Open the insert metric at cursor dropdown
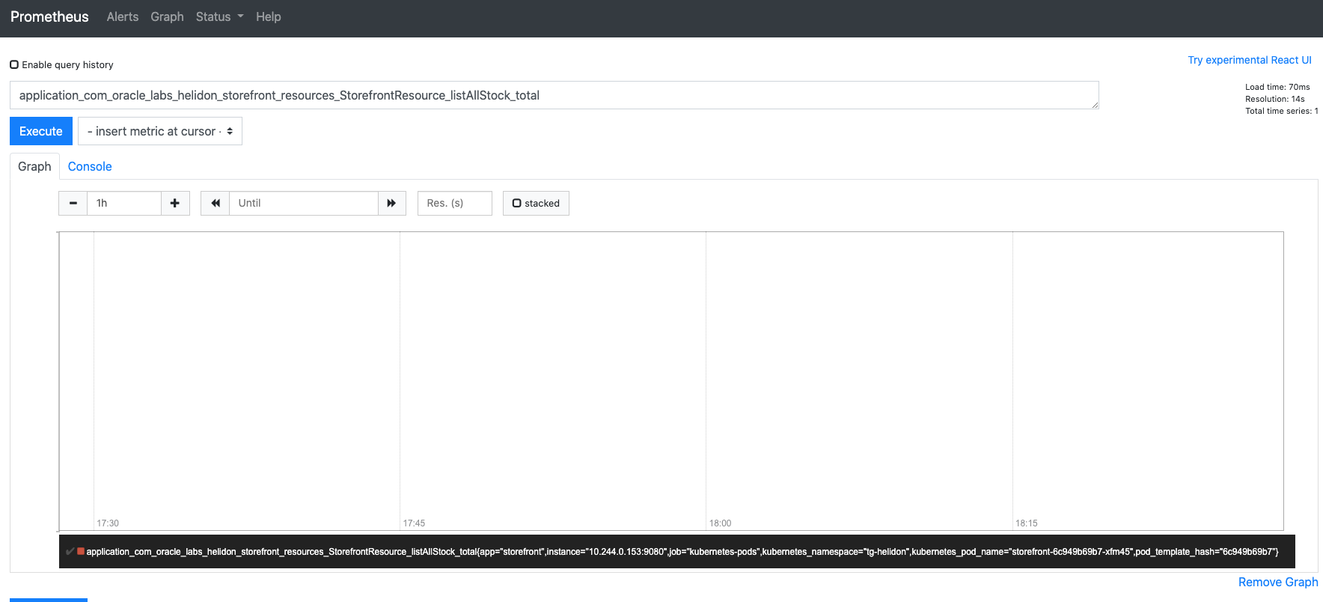Viewport: 1323px width, 602px height. (x=160, y=131)
